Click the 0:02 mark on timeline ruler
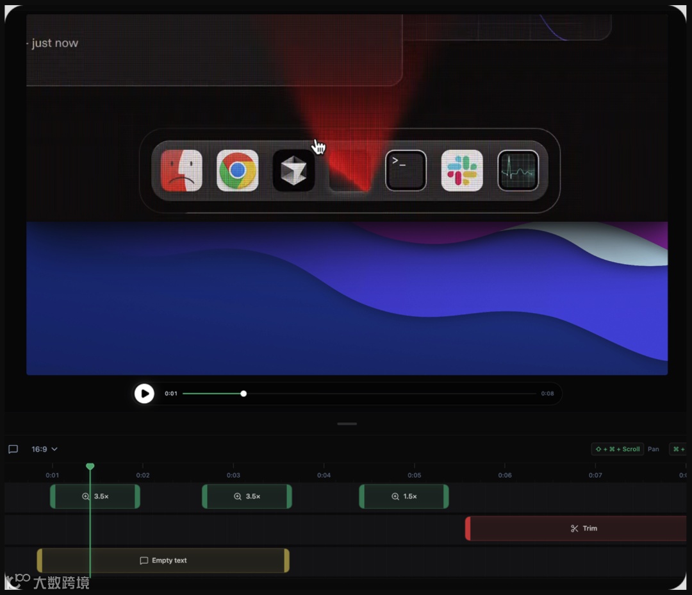This screenshot has width=692, height=595. (142, 475)
